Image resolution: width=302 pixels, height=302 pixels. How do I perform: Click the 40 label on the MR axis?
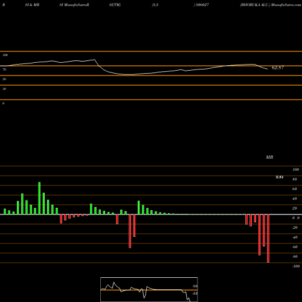point(295,199)
